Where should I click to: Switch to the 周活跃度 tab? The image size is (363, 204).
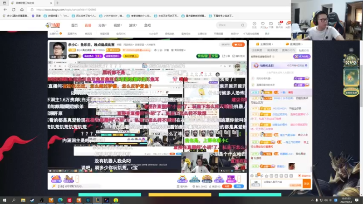[272, 50]
